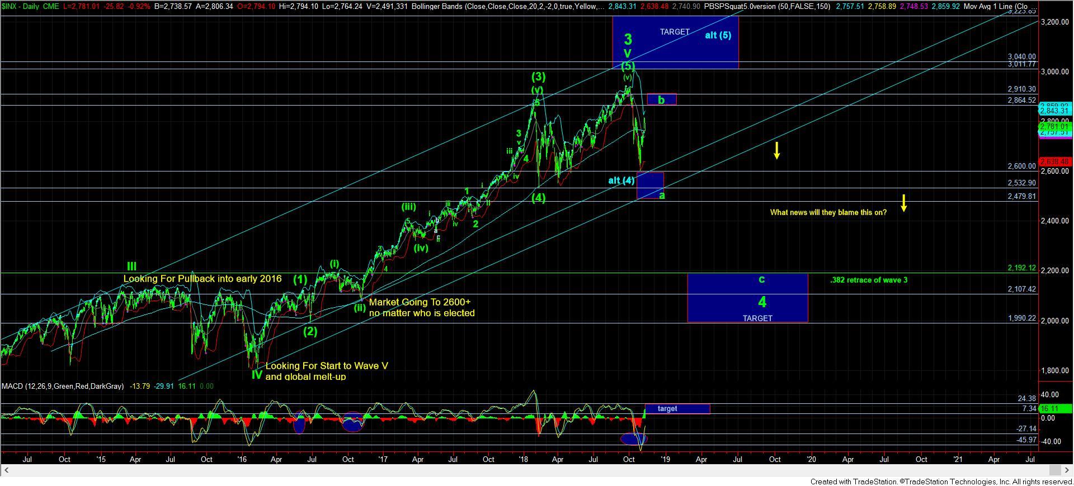
Task: Click the green 2,781.01 current price tag
Action: coord(1054,127)
